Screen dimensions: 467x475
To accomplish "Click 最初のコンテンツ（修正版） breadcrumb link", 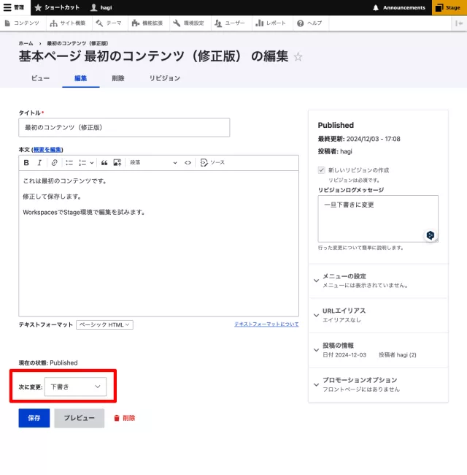I will click(77, 43).
